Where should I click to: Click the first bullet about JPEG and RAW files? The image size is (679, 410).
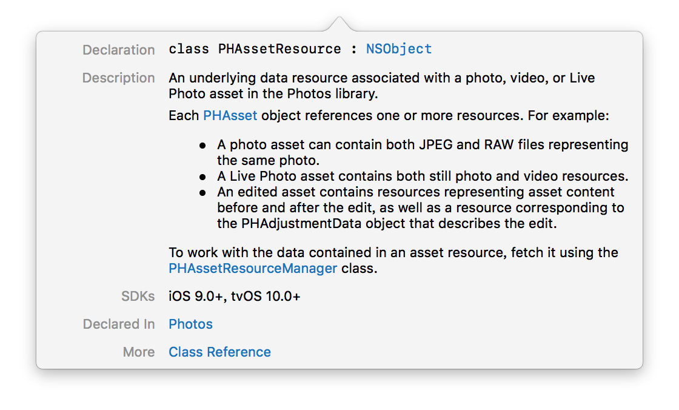pyautogui.click(x=423, y=153)
